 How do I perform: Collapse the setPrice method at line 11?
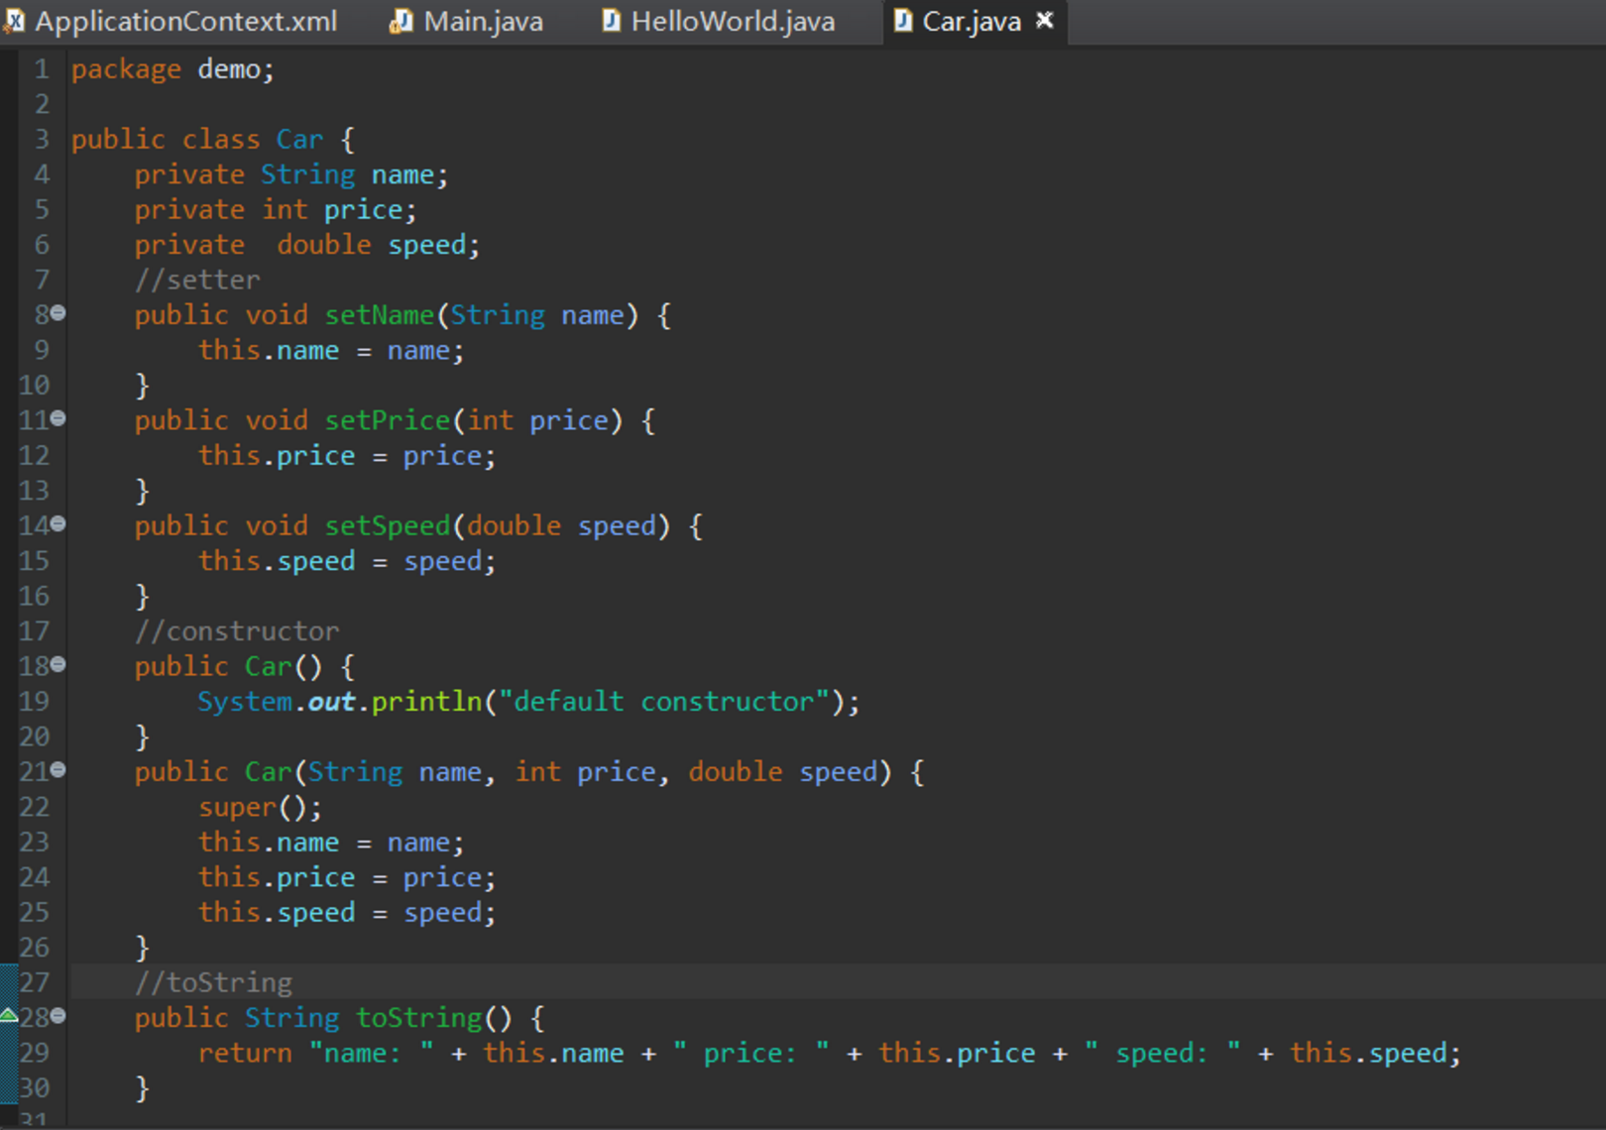pos(58,418)
